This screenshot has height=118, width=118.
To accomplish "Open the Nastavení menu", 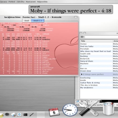I will pos(31,2).
